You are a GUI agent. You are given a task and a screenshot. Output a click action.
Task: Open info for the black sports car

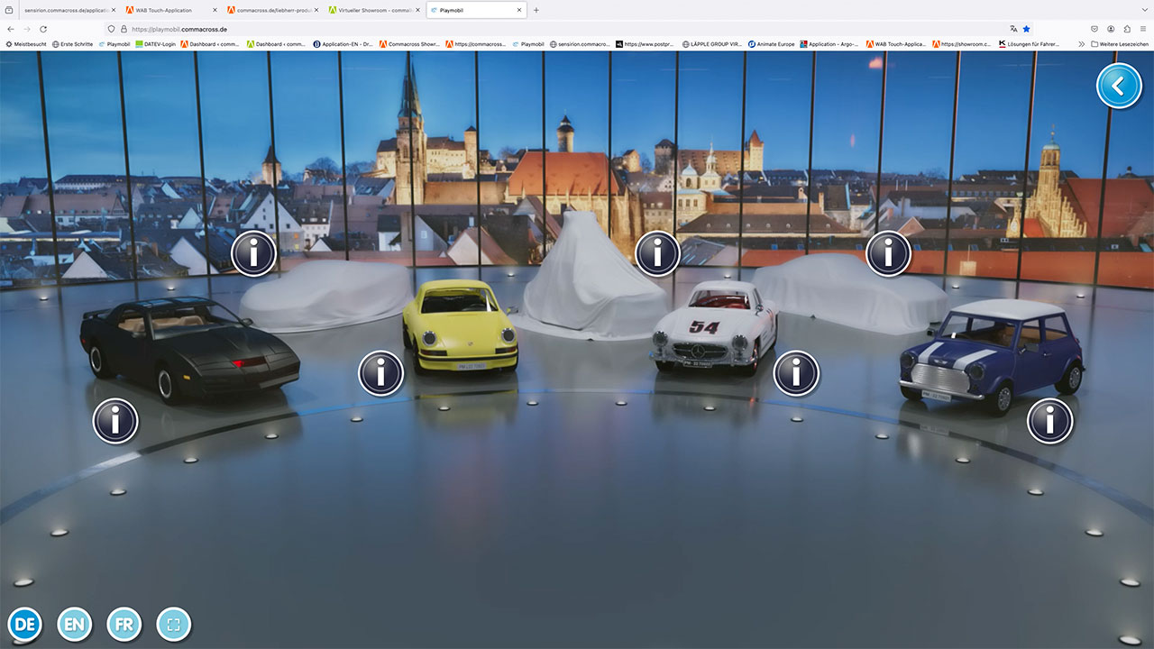115,421
